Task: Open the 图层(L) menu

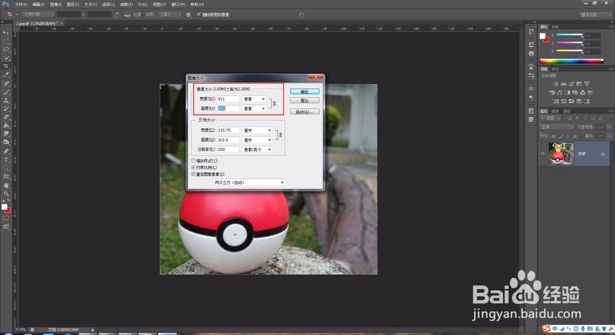Action: pyautogui.click(x=73, y=4)
